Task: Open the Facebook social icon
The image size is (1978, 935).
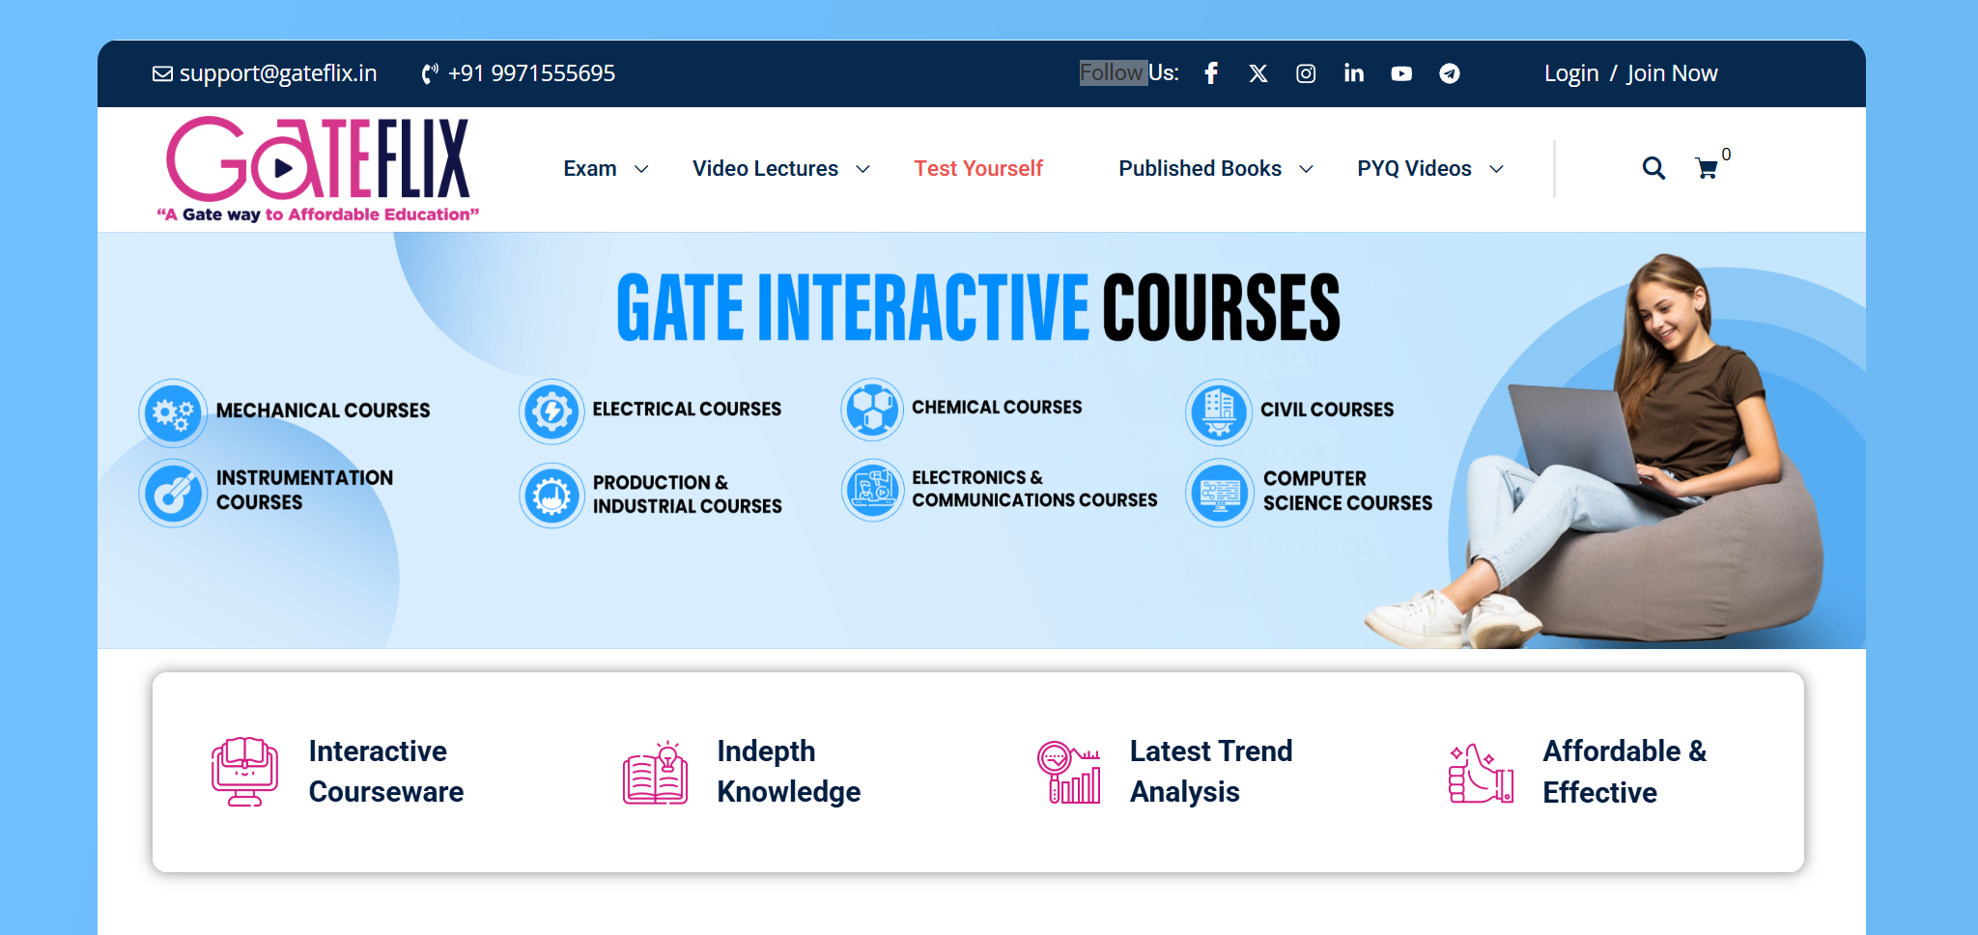Action: 1211,73
